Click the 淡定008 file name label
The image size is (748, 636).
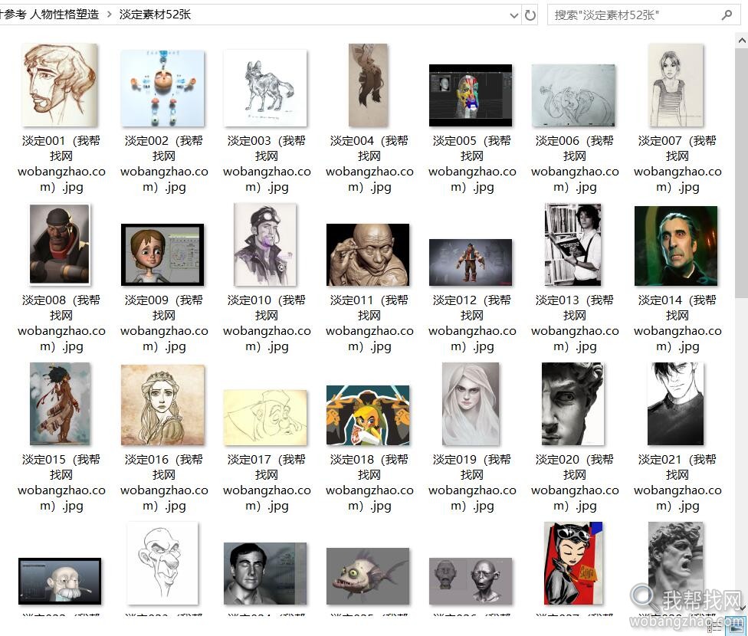(x=61, y=323)
